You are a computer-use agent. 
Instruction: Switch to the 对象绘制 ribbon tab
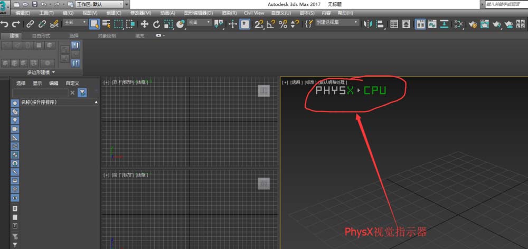pos(107,35)
